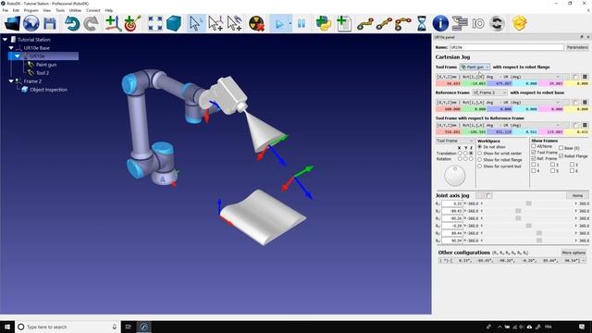Toggle the All/None frames checkbox
592x333 pixels.
[x=534, y=146]
